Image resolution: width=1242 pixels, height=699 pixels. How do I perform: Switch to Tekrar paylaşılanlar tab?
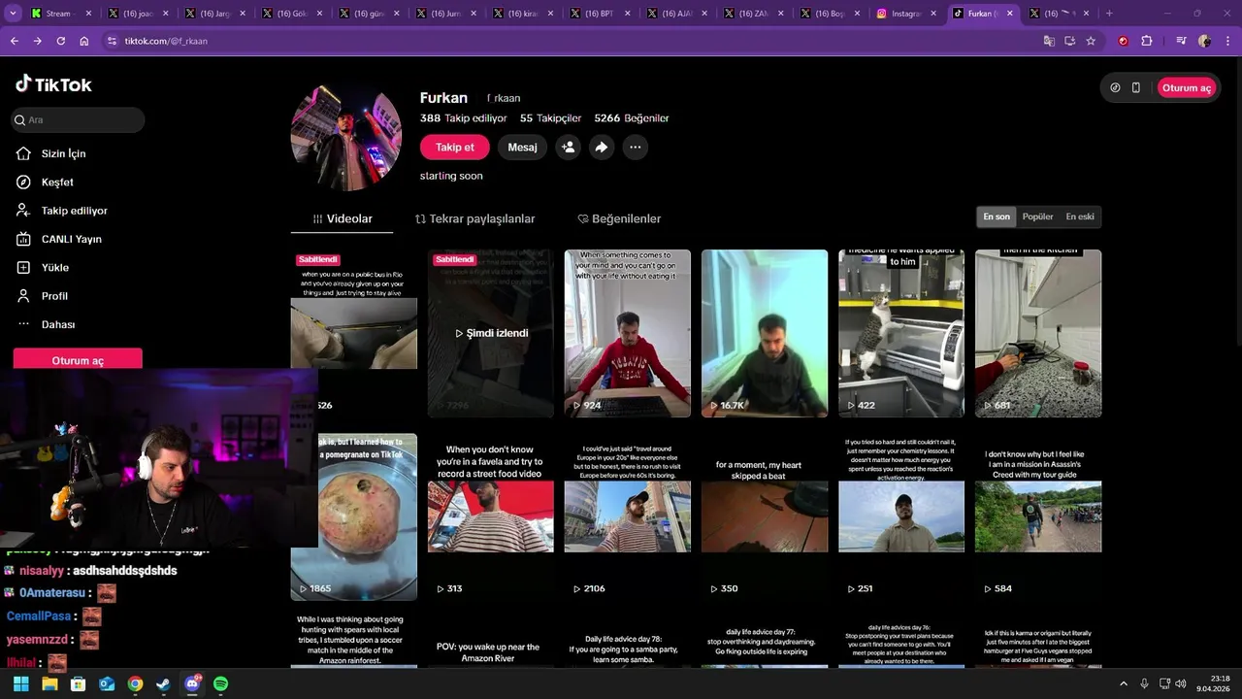tap(475, 218)
